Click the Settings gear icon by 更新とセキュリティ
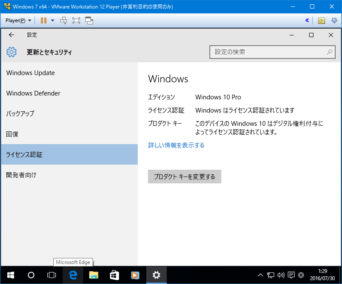 pyautogui.click(x=12, y=52)
